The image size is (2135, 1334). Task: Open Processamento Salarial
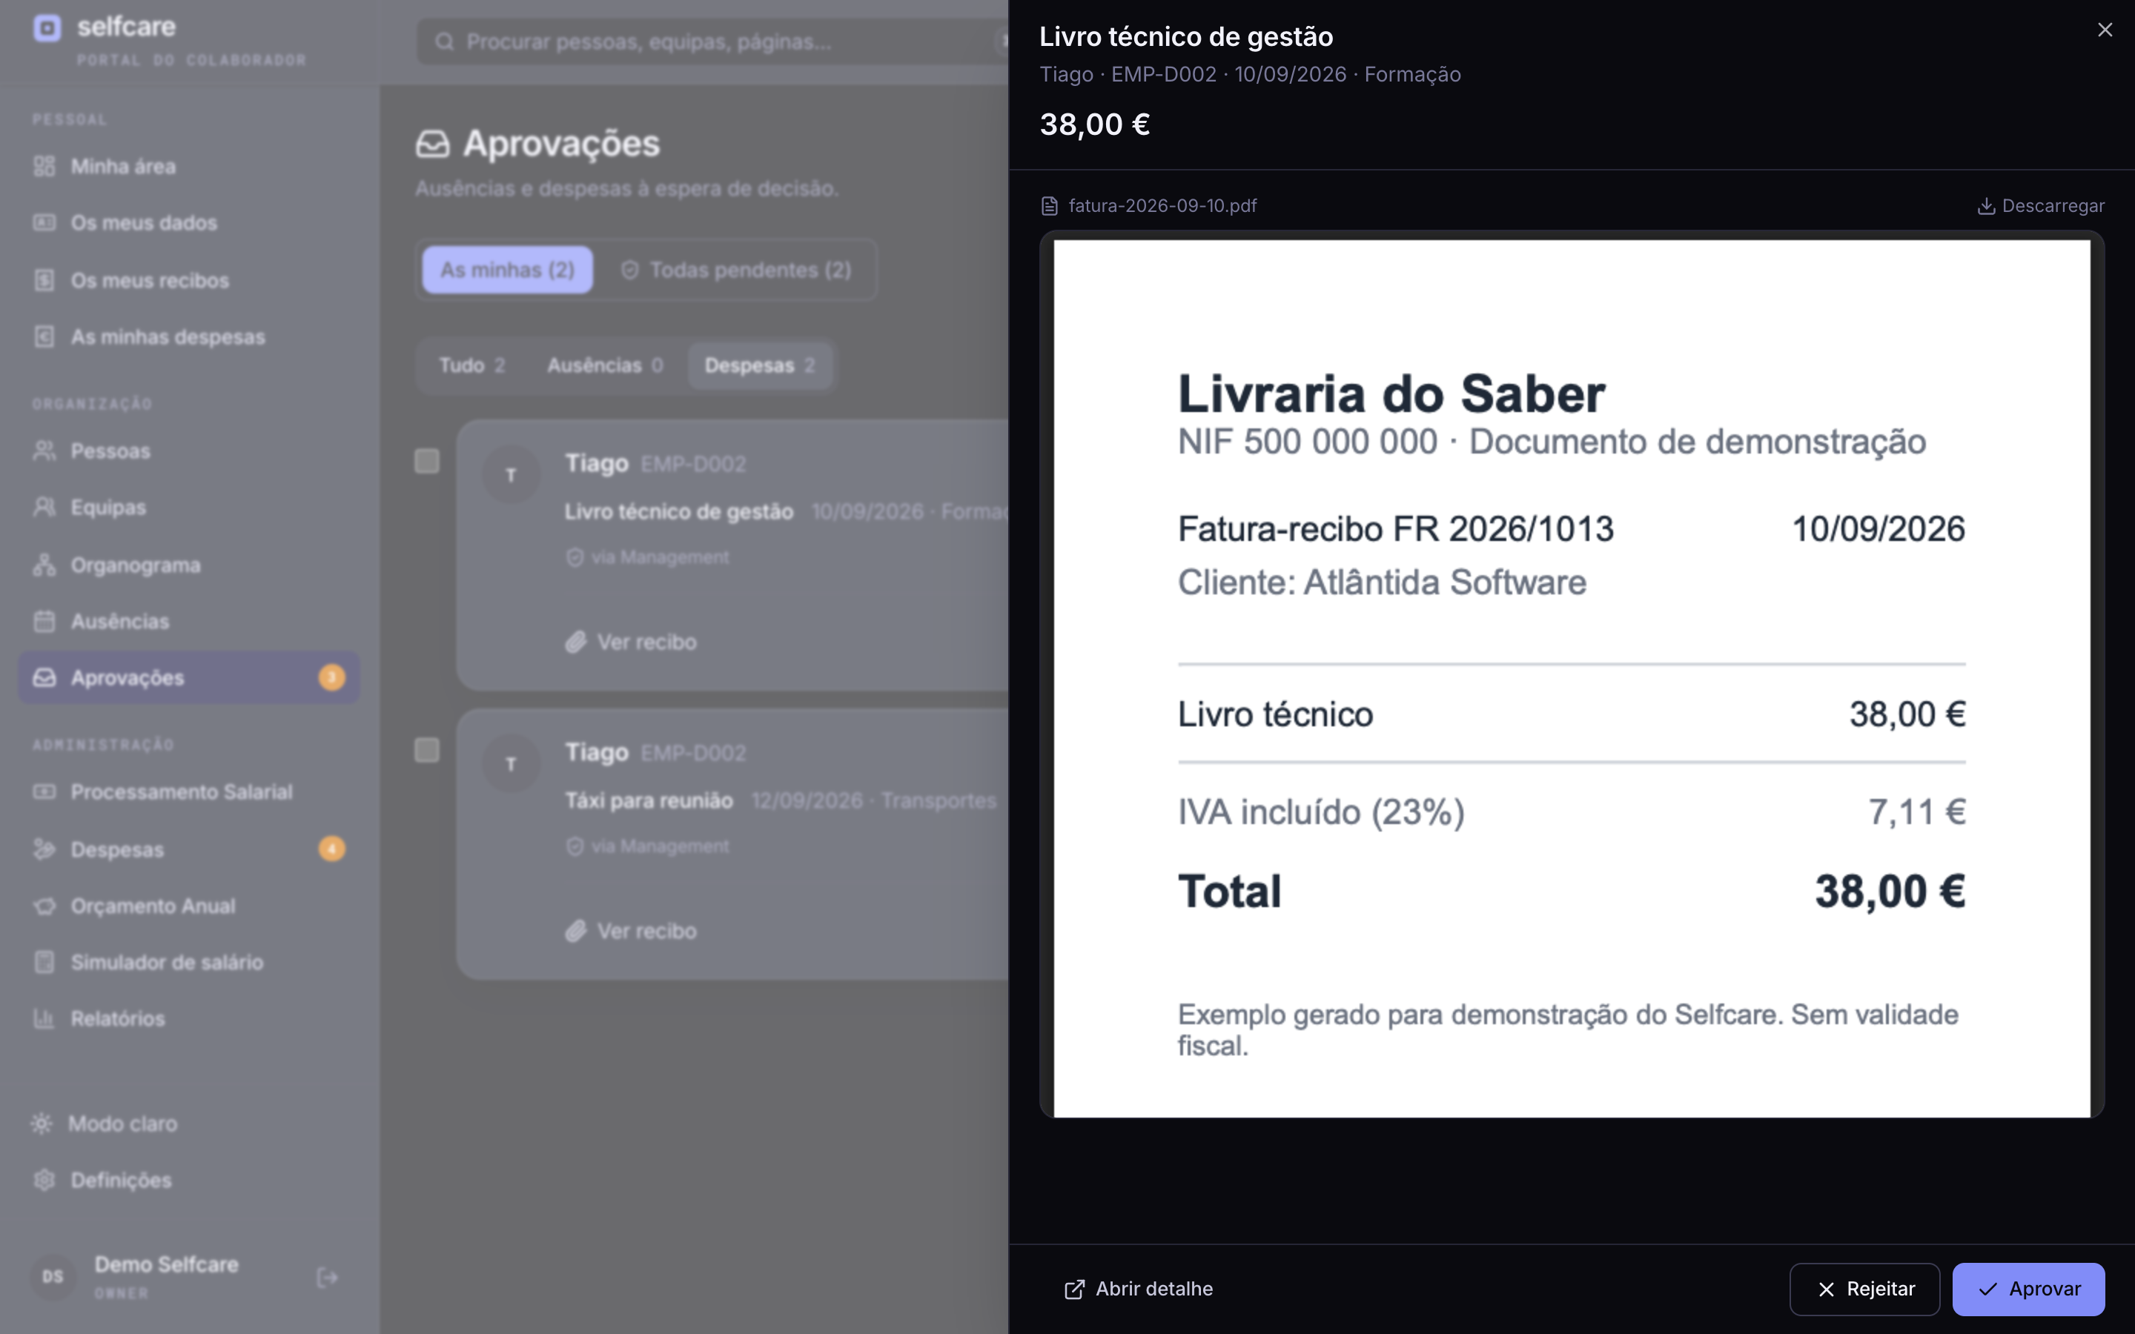click(x=189, y=792)
